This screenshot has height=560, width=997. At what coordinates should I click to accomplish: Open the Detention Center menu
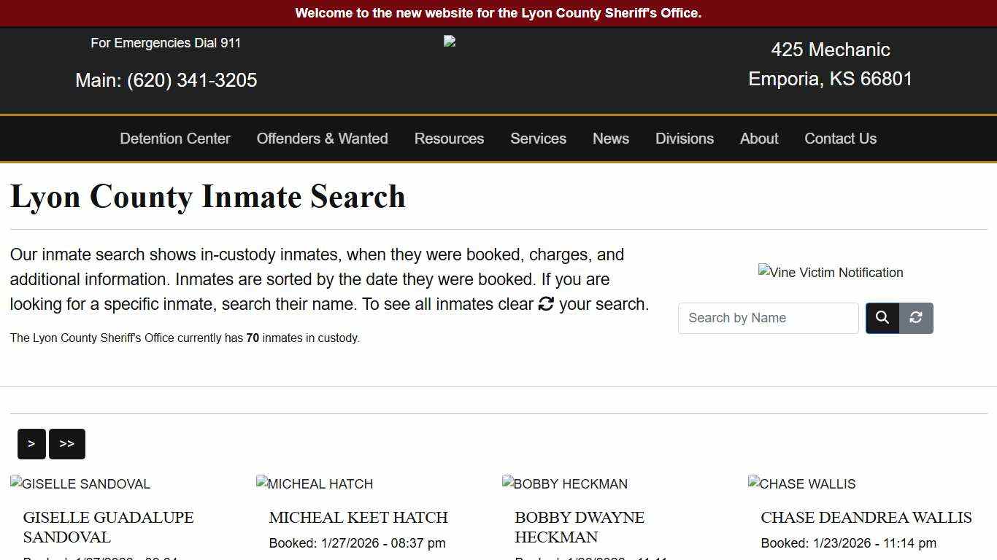click(174, 139)
